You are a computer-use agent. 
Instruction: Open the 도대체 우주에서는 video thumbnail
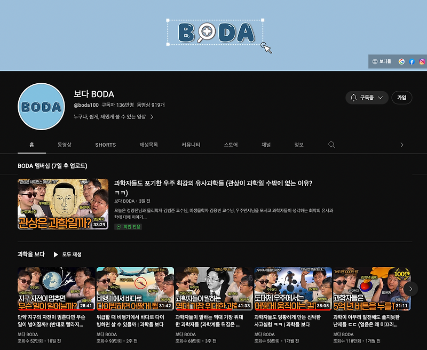point(293,289)
